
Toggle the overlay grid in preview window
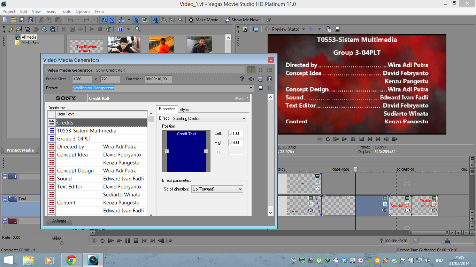point(312,29)
